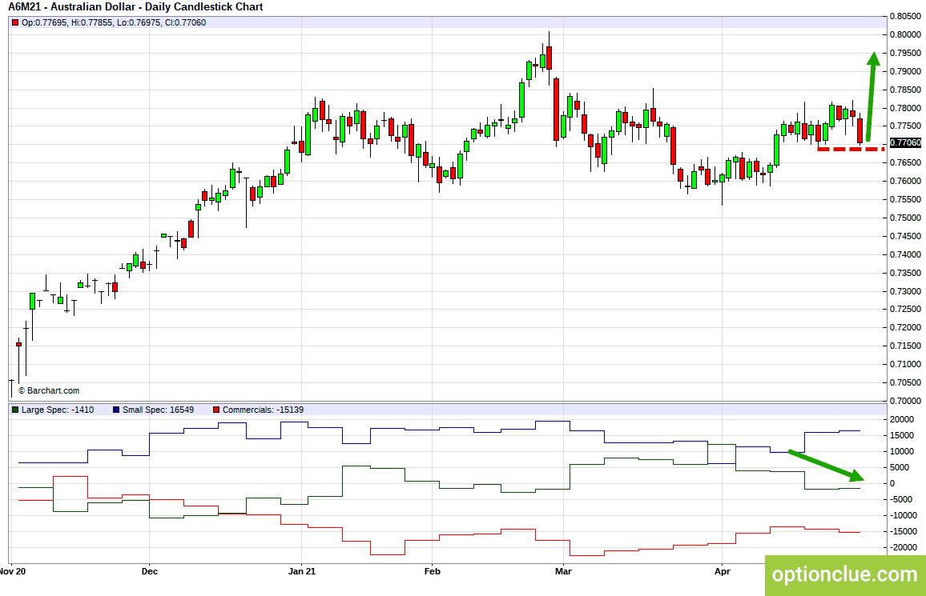Click the red OHLC legend square
926x596 pixels.
coord(15,23)
